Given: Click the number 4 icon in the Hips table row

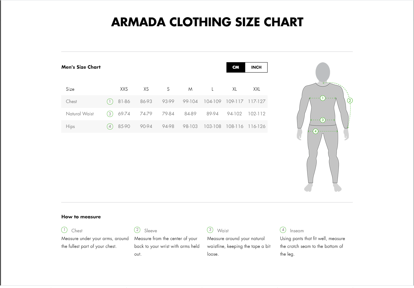Looking at the screenshot, I should pos(110,126).
